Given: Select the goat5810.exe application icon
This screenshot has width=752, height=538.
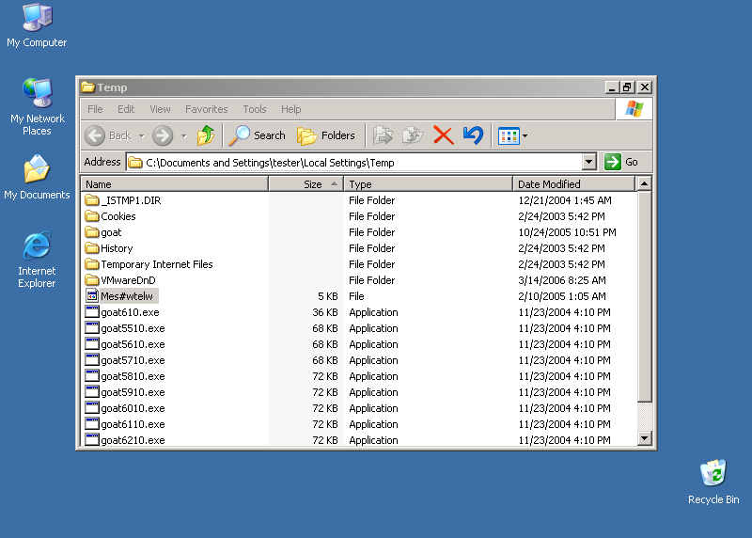Looking at the screenshot, I should (91, 376).
